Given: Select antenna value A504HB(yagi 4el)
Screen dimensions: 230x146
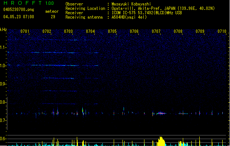Looking at the screenshot, I should pyautogui.click(x=129, y=17).
